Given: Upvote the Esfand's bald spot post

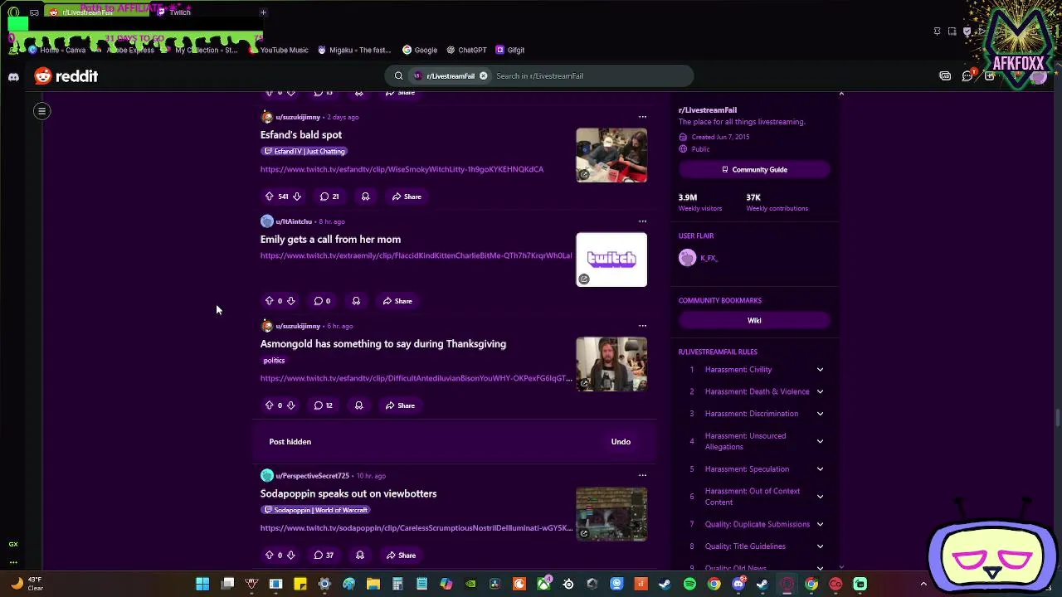Looking at the screenshot, I should coord(269,197).
